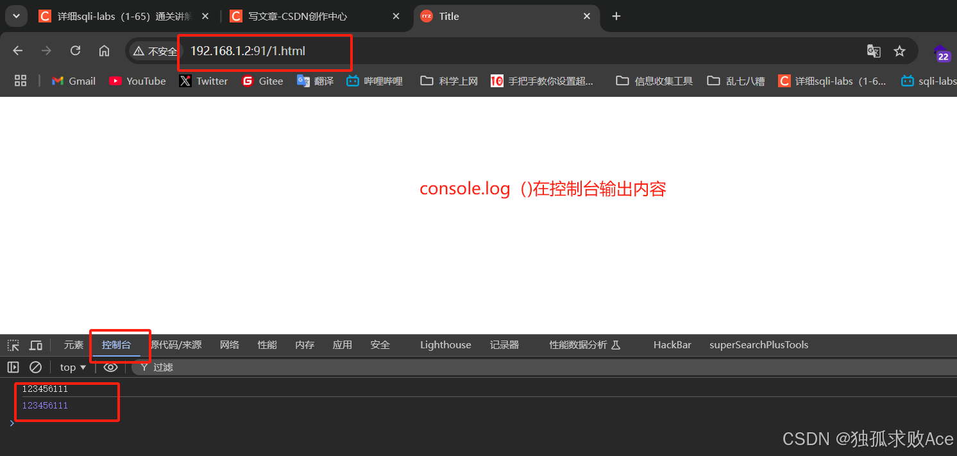Expand the top frame context dropdown
Screen dimensions: 957x456
click(71, 367)
